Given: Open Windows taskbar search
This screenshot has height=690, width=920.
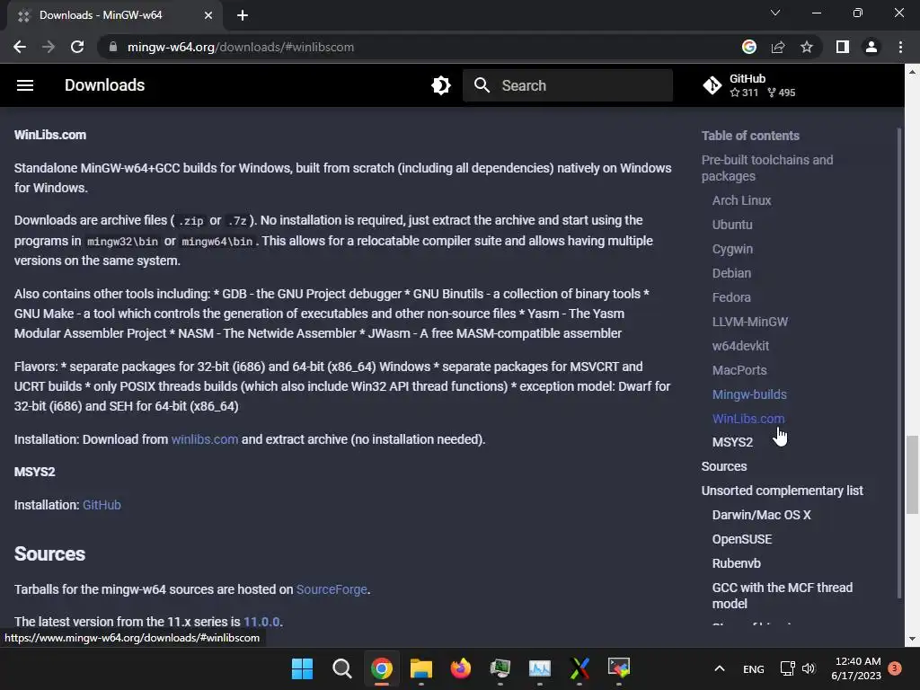Looking at the screenshot, I should [341, 668].
